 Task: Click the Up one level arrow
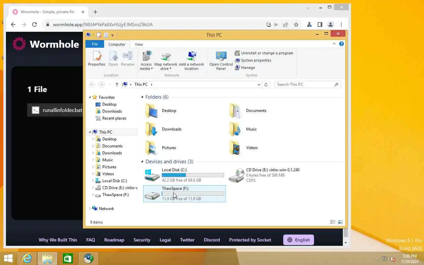[117, 84]
